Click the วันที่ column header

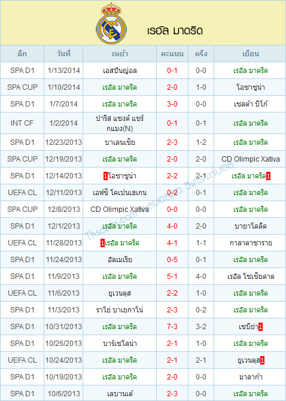pyautogui.click(x=63, y=54)
